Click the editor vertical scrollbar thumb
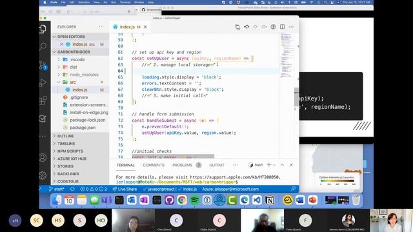This screenshot has height=232, width=413. (x=297, y=97)
